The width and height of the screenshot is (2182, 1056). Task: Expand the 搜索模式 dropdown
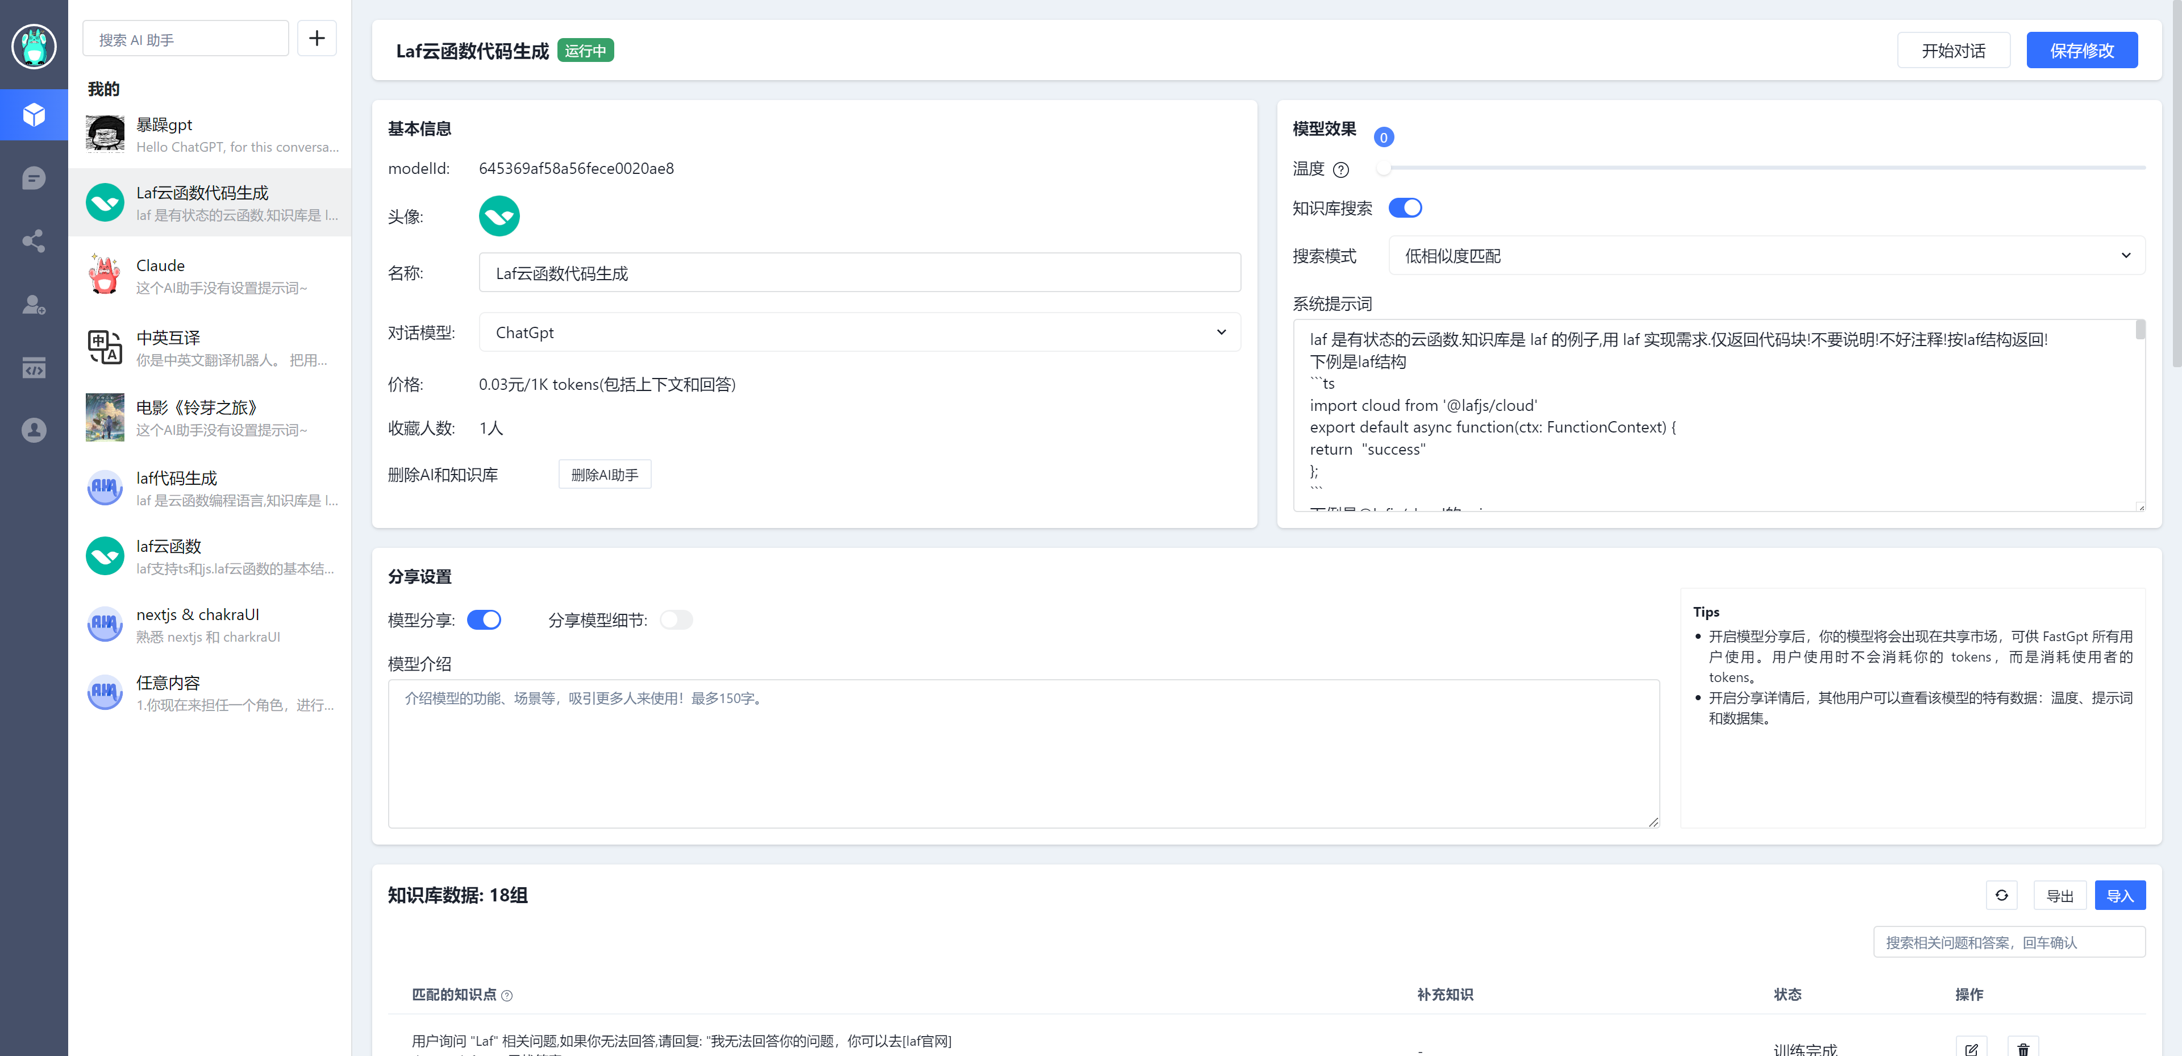(x=1766, y=255)
